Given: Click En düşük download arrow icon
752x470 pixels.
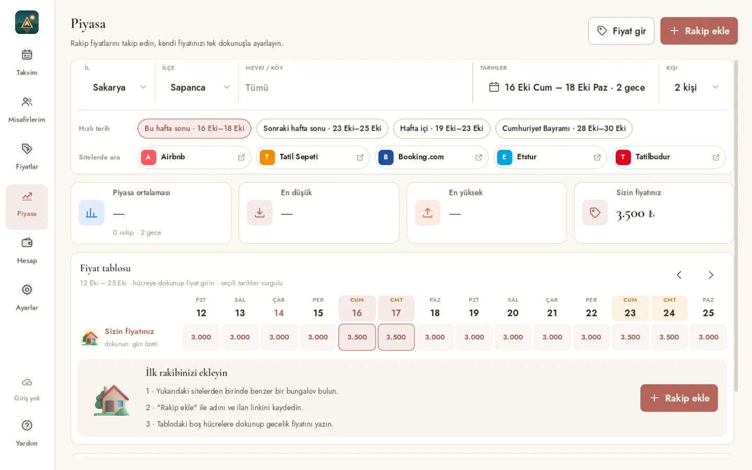Looking at the screenshot, I should click(260, 213).
